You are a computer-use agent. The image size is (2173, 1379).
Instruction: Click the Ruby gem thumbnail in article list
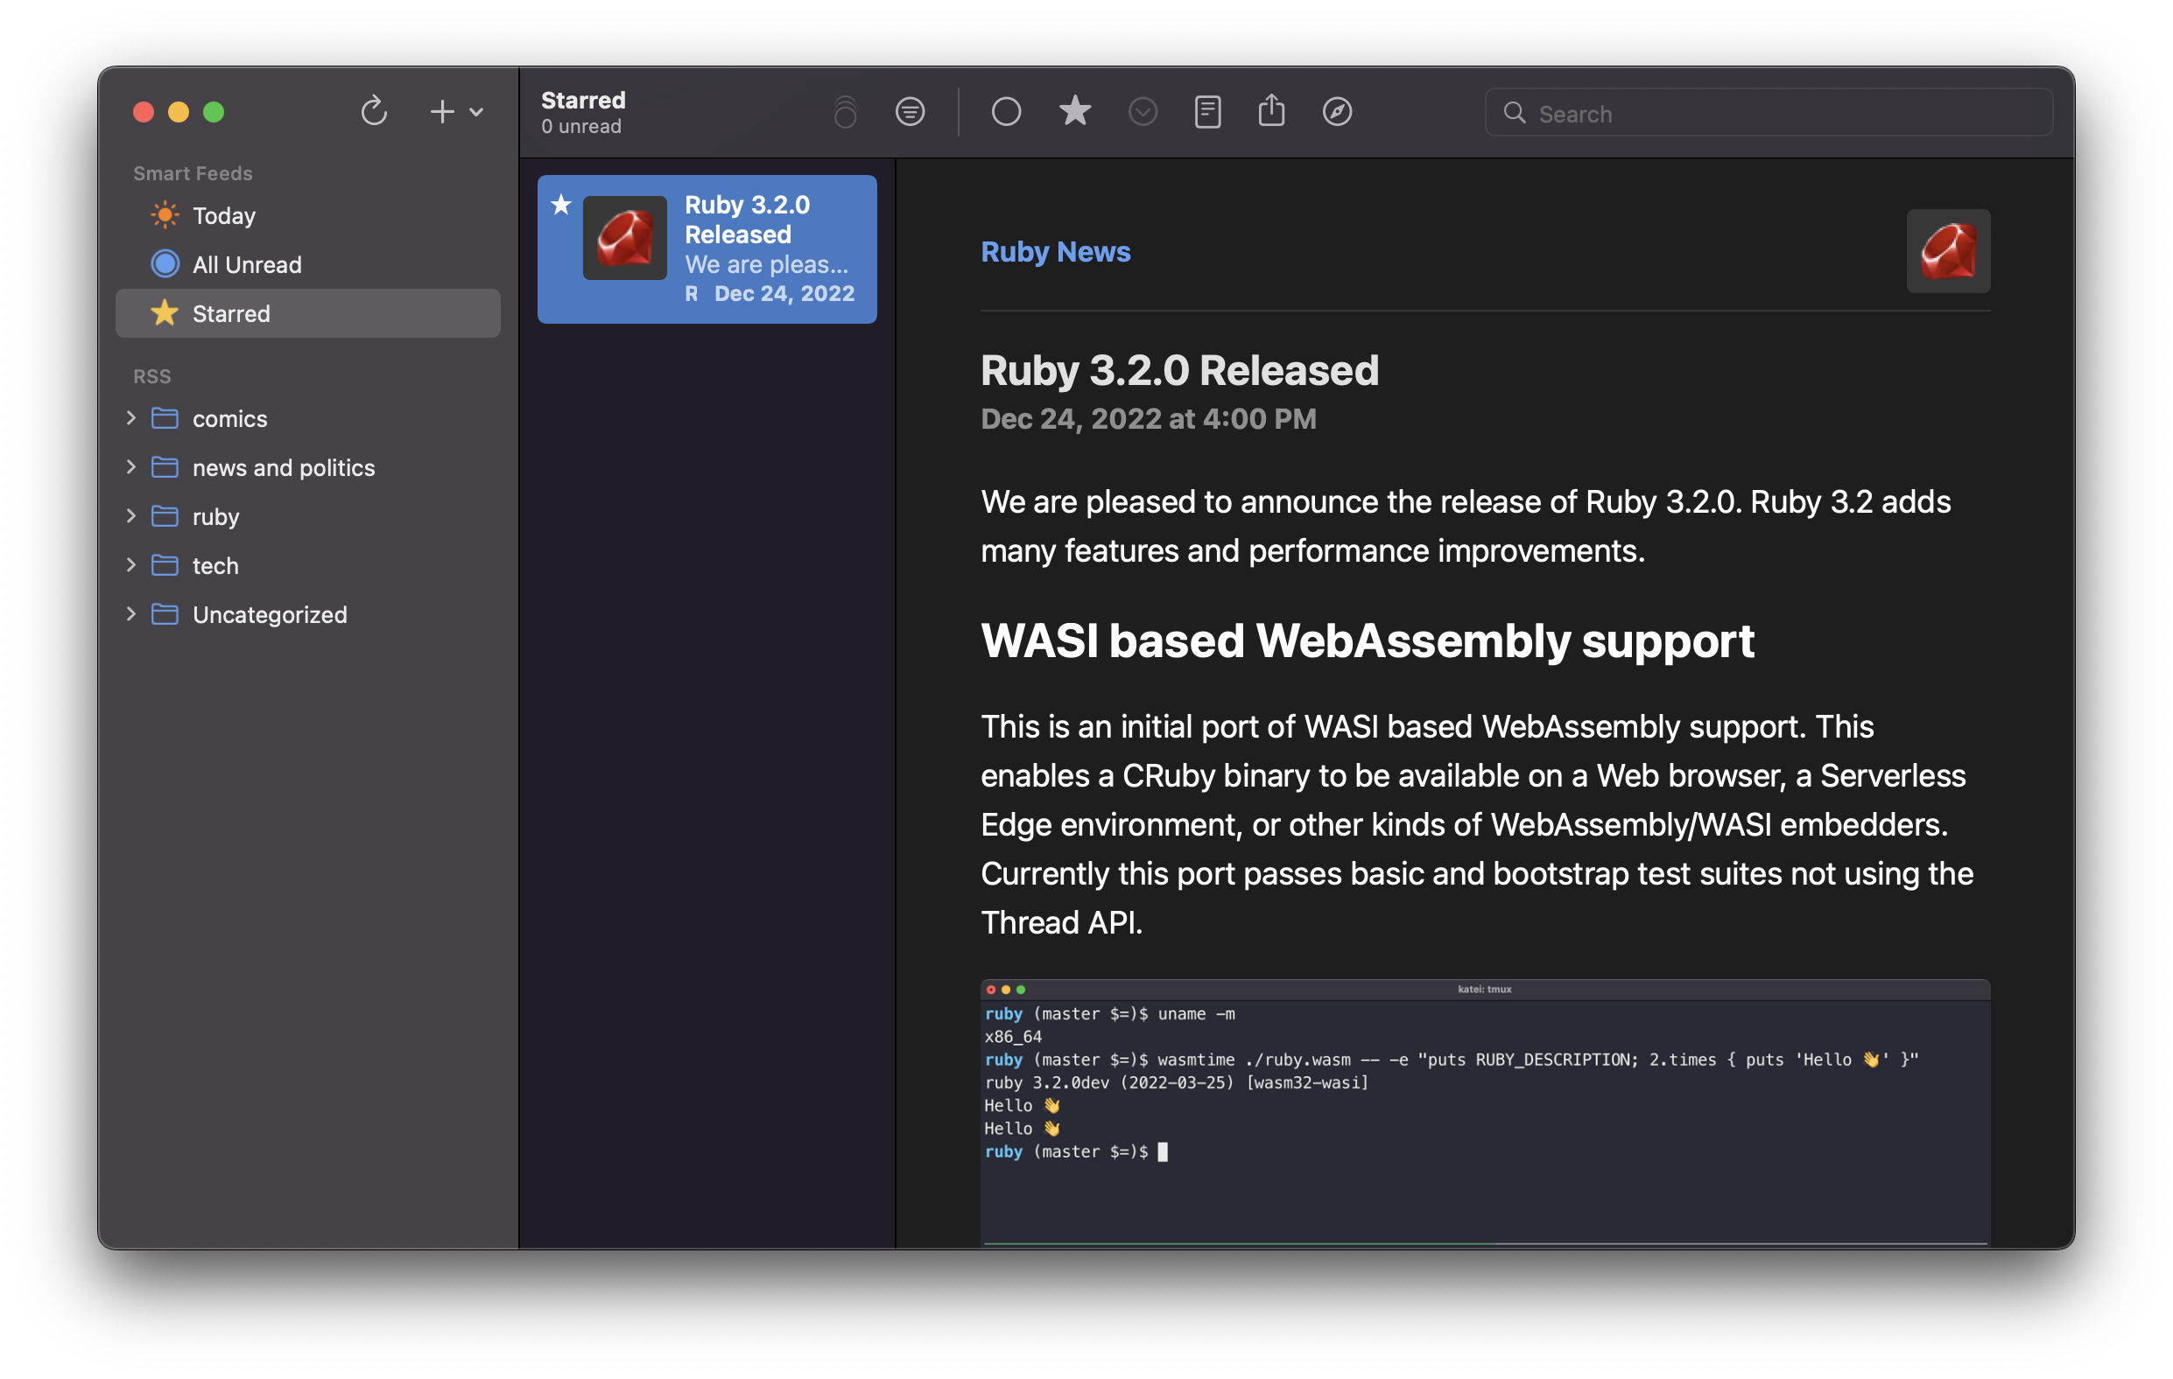coord(624,237)
